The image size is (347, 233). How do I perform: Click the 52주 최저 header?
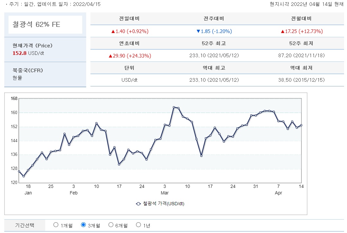pos(301,43)
